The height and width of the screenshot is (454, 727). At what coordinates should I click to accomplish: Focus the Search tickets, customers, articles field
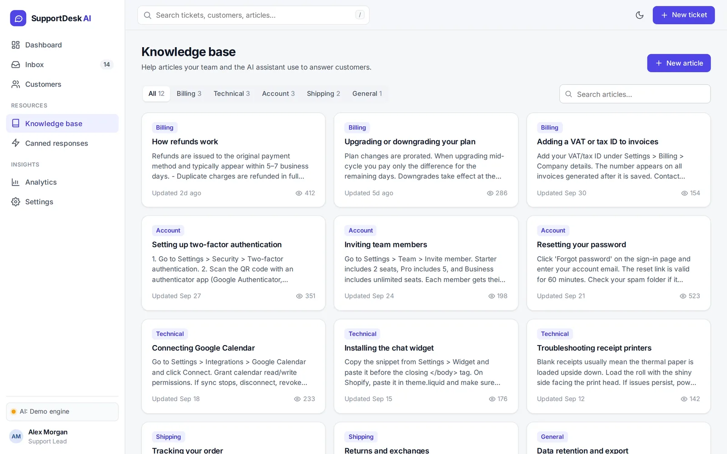point(254,15)
